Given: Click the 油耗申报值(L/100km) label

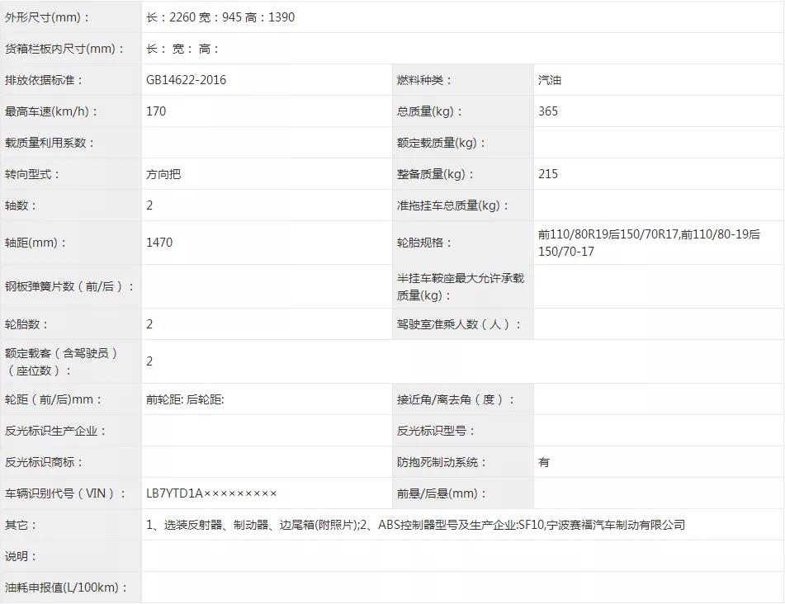Looking at the screenshot, I should pyautogui.click(x=67, y=587).
